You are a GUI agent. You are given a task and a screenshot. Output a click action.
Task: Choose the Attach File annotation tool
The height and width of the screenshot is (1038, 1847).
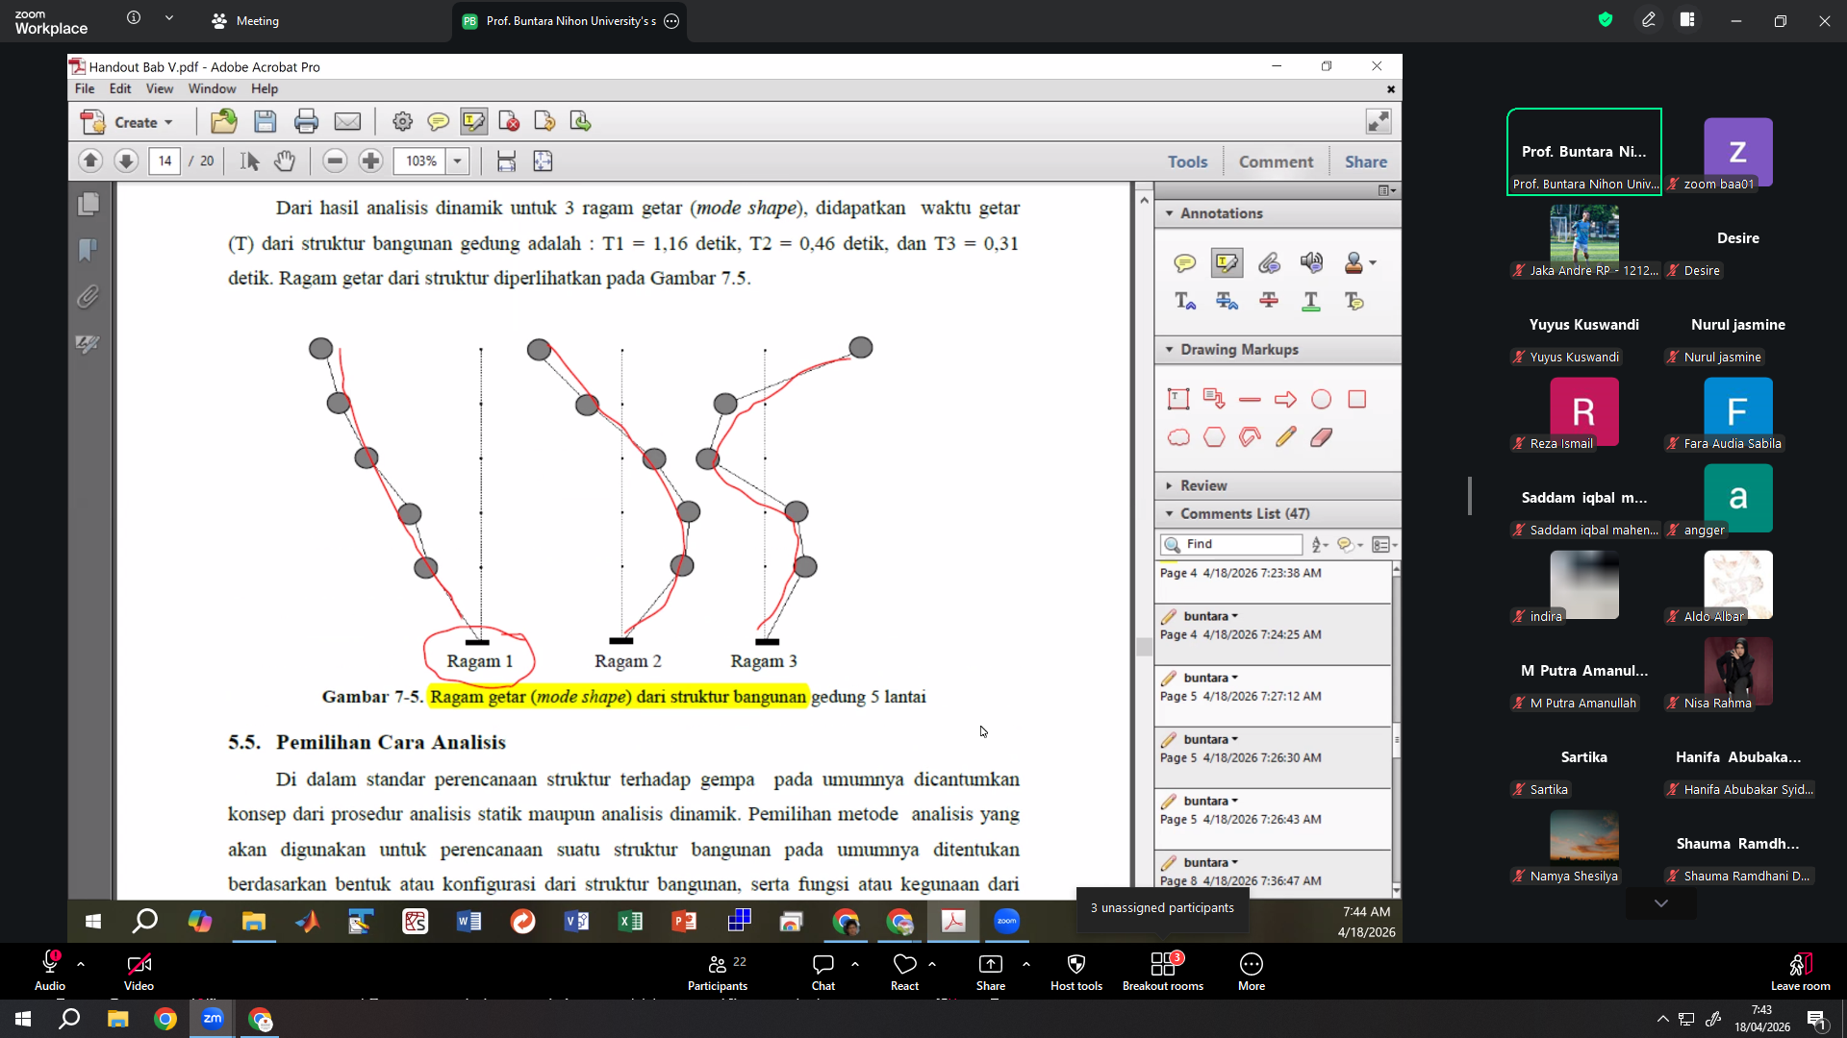point(1269,262)
